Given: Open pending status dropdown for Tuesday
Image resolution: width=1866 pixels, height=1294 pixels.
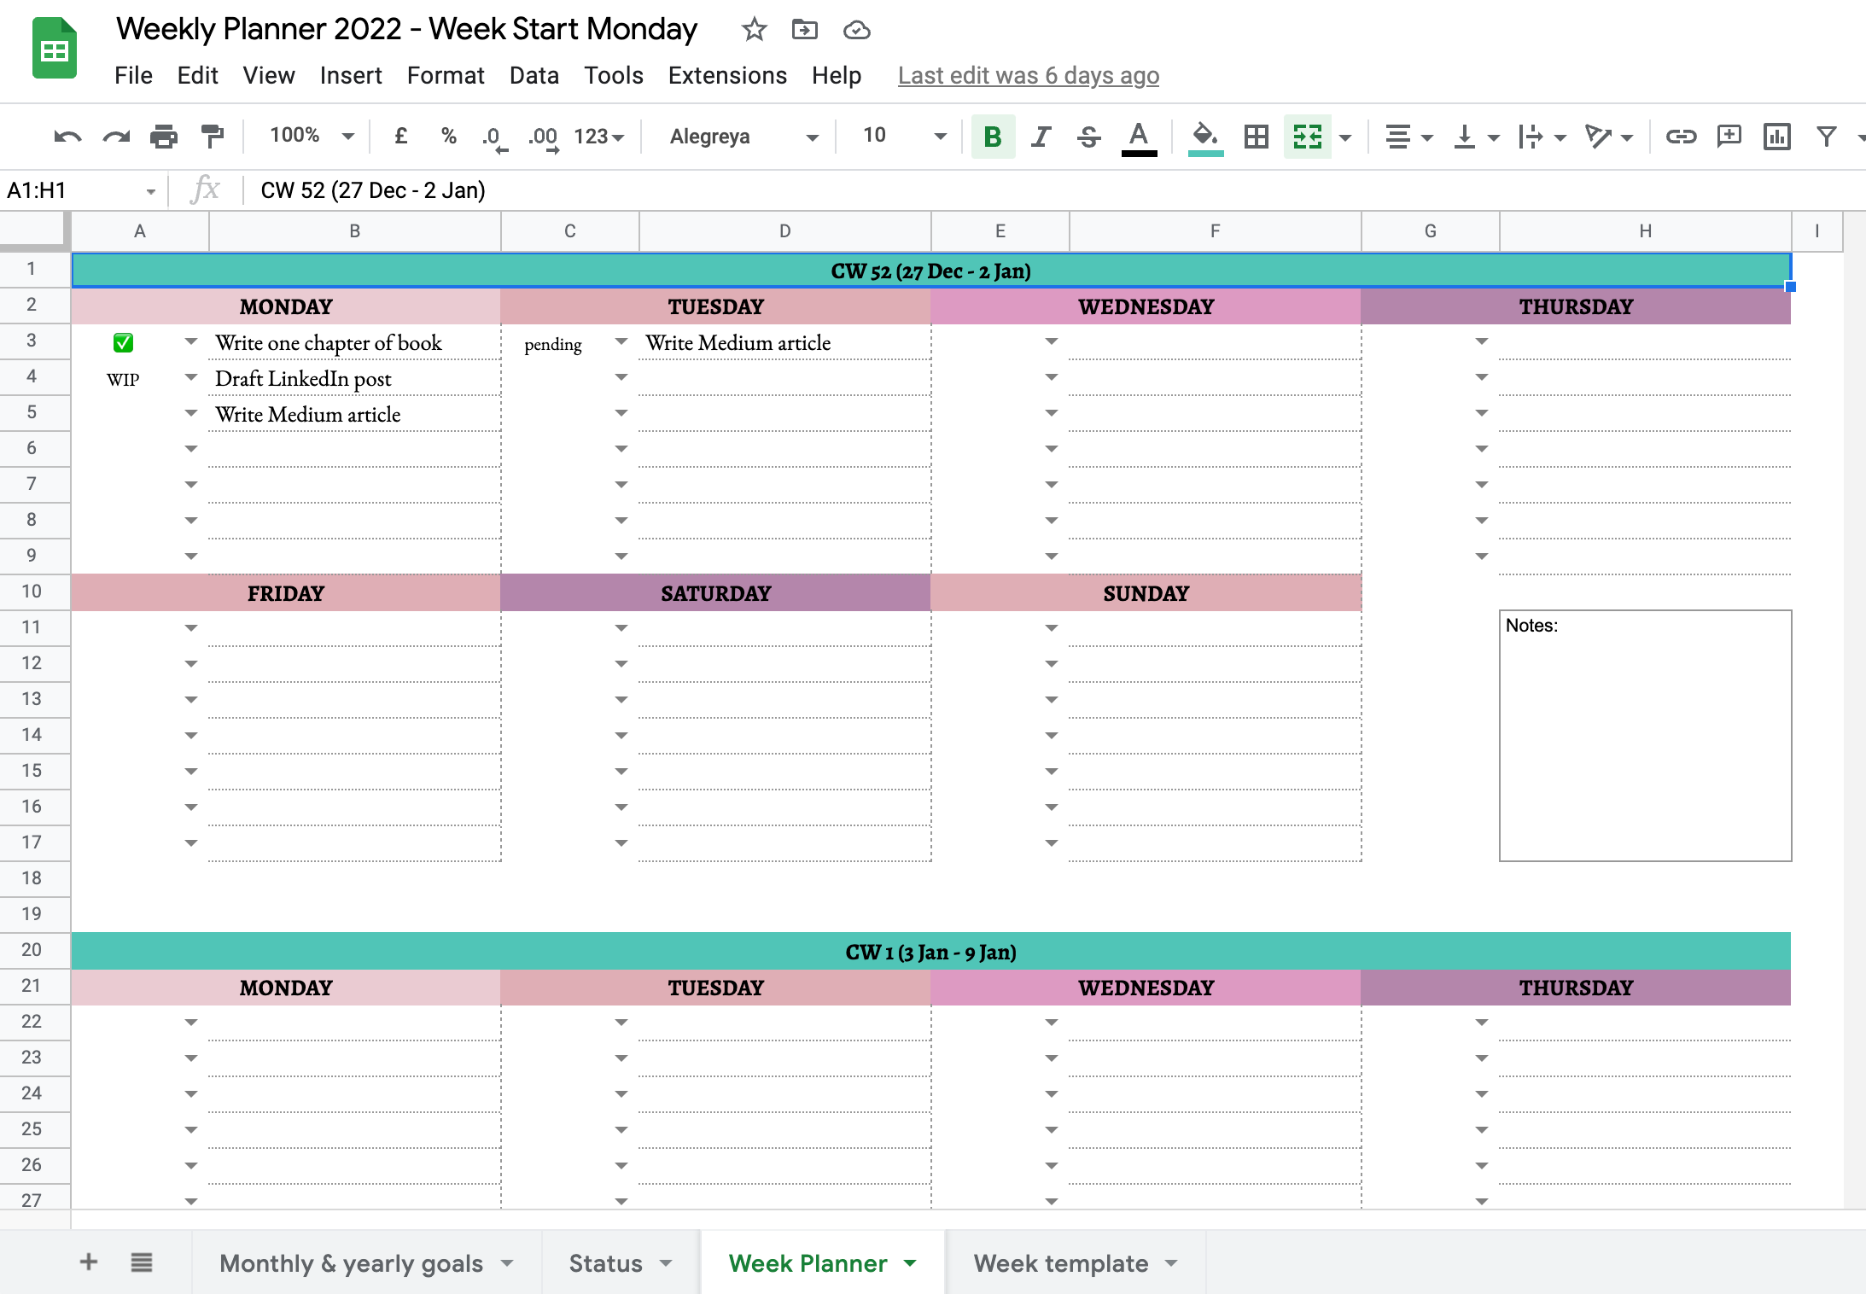Looking at the screenshot, I should [x=621, y=341].
